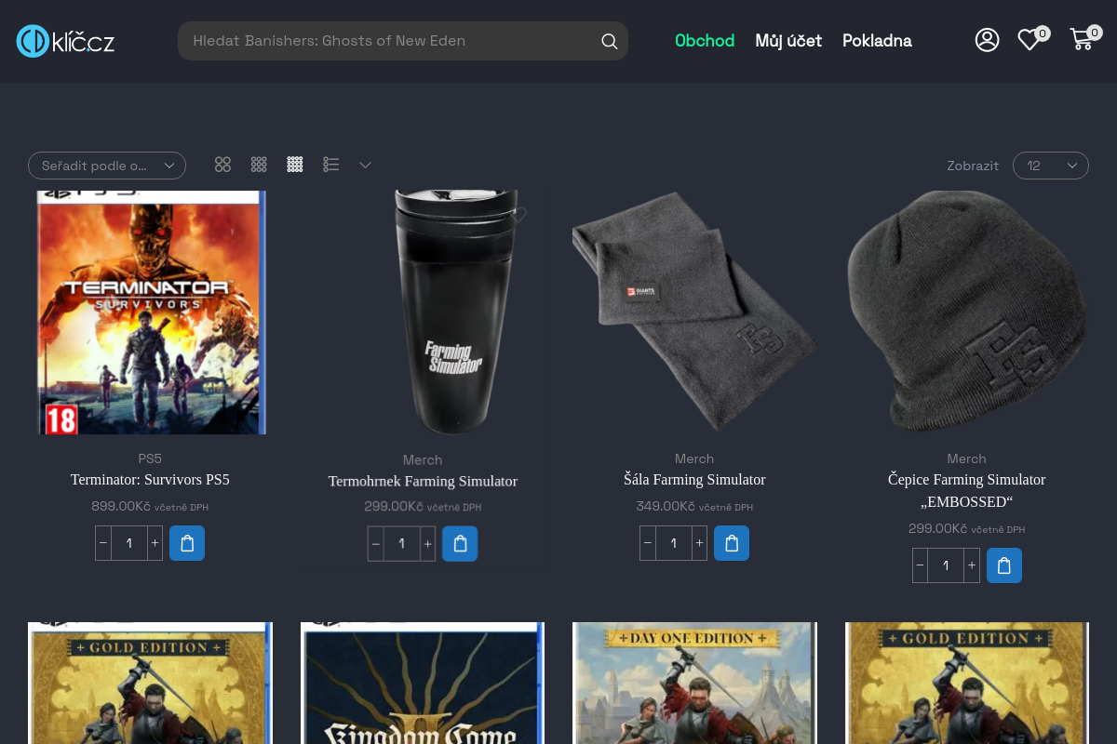Open the PS5 category link
The height and width of the screenshot is (744, 1117).
pos(150,458)
